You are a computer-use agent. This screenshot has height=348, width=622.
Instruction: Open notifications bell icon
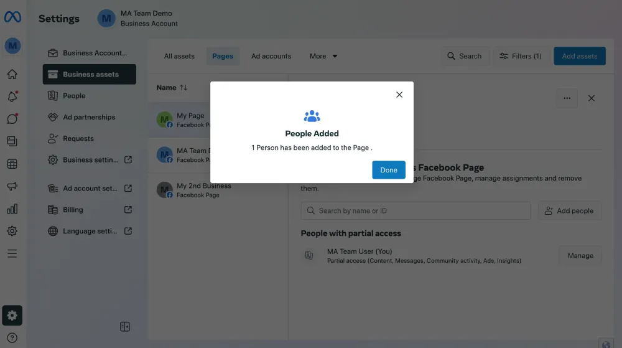(x=12, y=97)
